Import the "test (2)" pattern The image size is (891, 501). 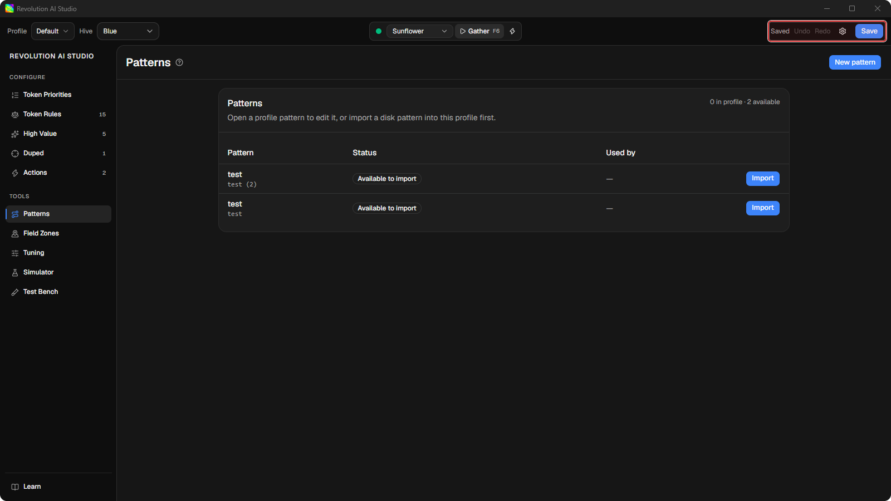point(763,179)
